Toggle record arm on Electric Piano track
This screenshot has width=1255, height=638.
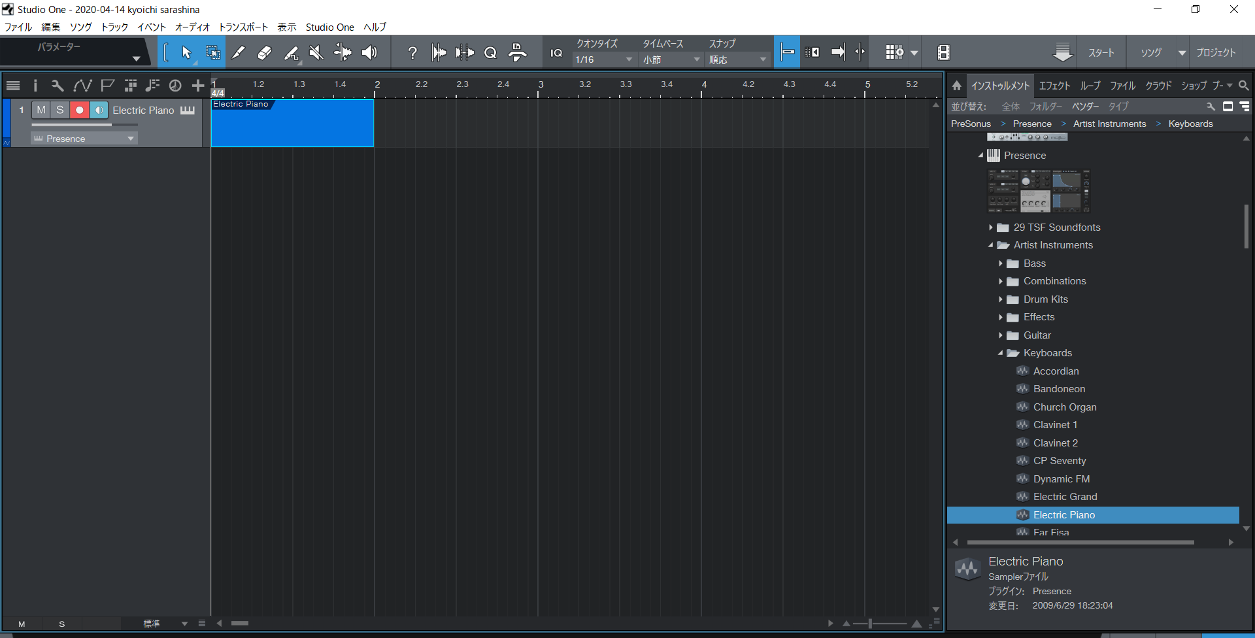tap(79, 110)
